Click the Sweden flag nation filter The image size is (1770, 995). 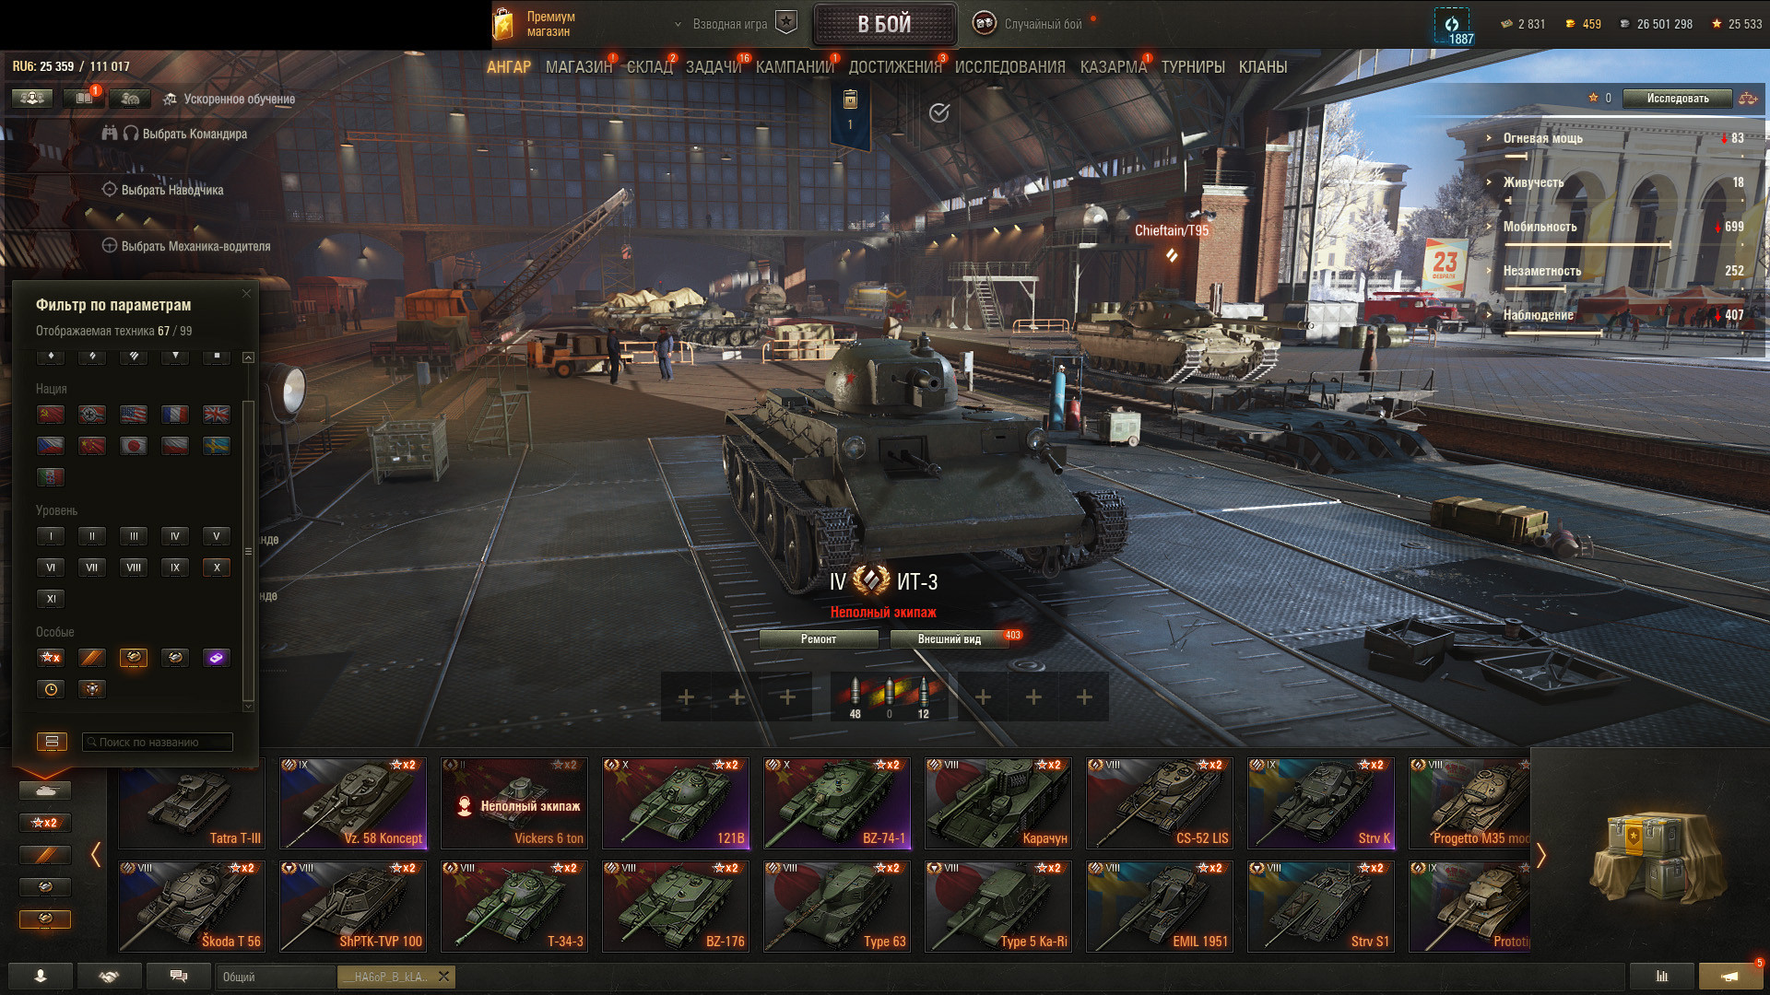coord(217,446)
